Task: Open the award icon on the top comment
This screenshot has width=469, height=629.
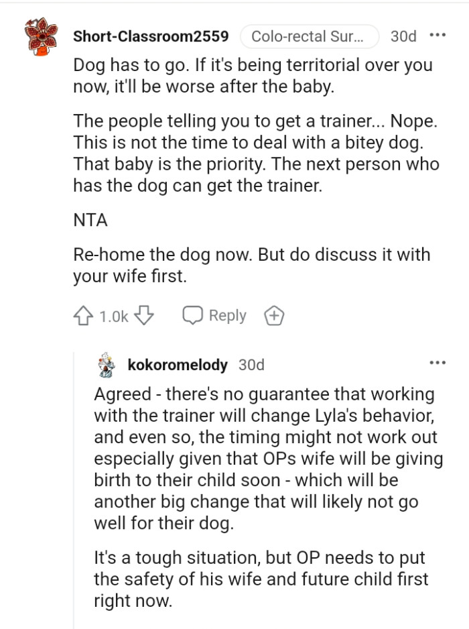Action: [x=273, y=314]
